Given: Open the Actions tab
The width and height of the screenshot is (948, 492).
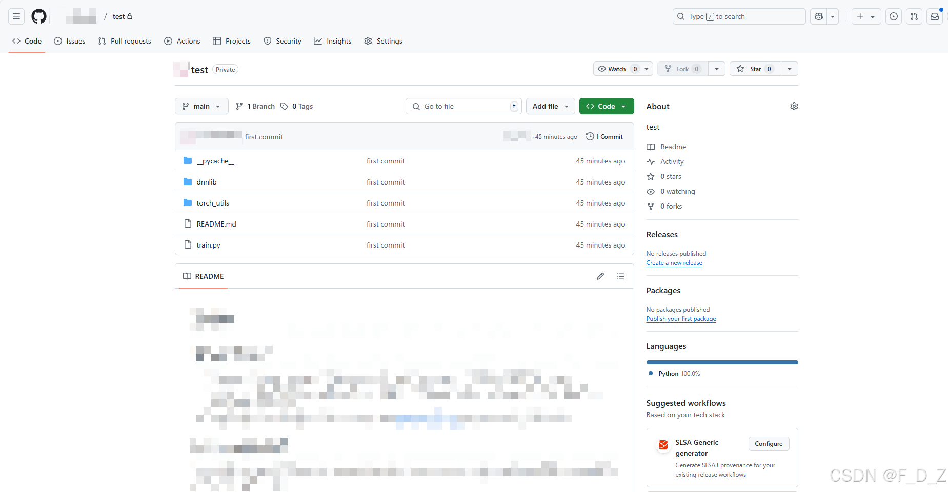Looking at the screenshot, I should point(182,41).
